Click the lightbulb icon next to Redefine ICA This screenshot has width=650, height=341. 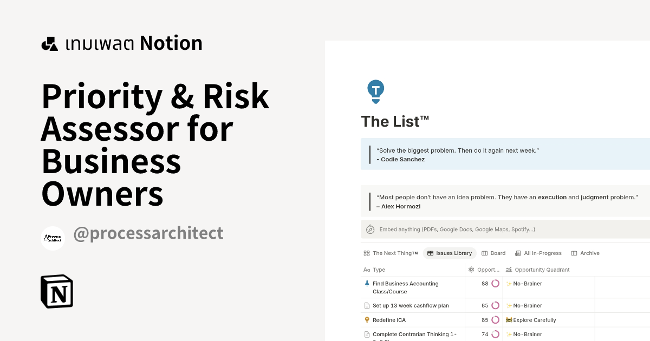(x=367, y=320)
